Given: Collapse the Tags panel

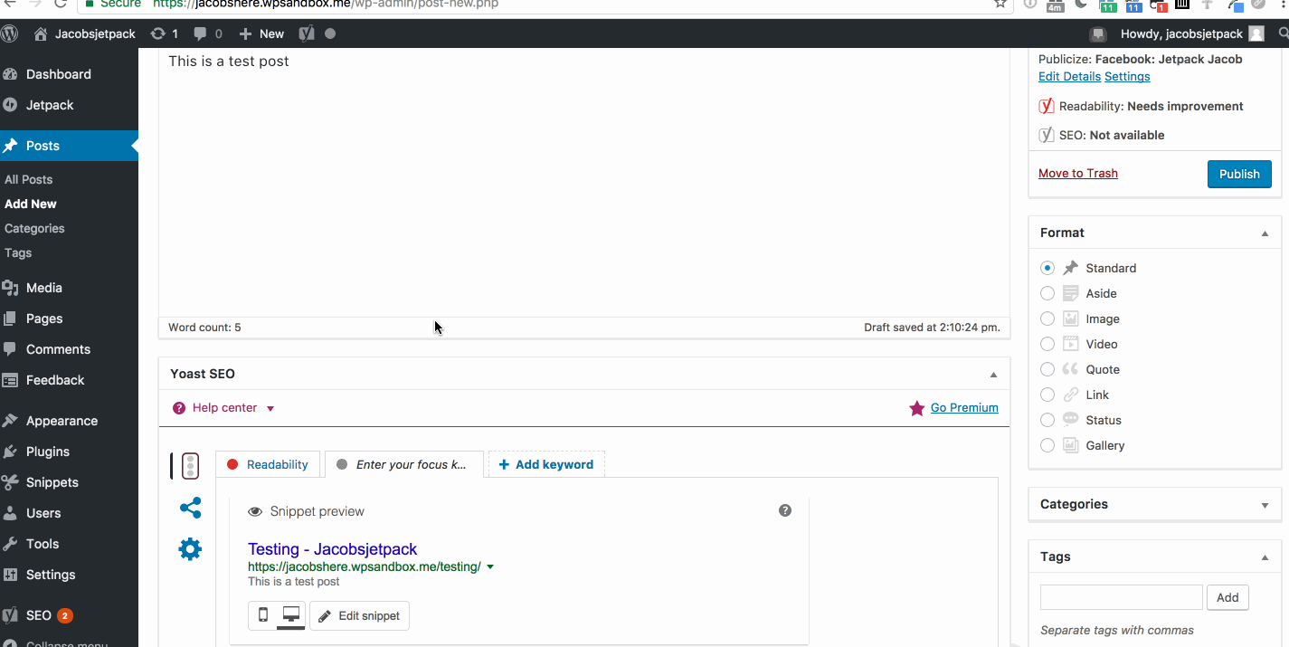Looking at the screenshot, I should click(1265, 557).
